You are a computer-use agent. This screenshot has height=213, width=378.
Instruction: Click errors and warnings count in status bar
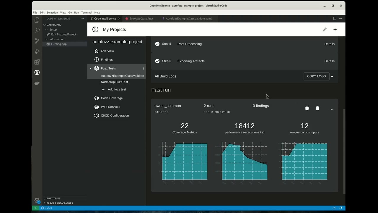coord(47,208)
